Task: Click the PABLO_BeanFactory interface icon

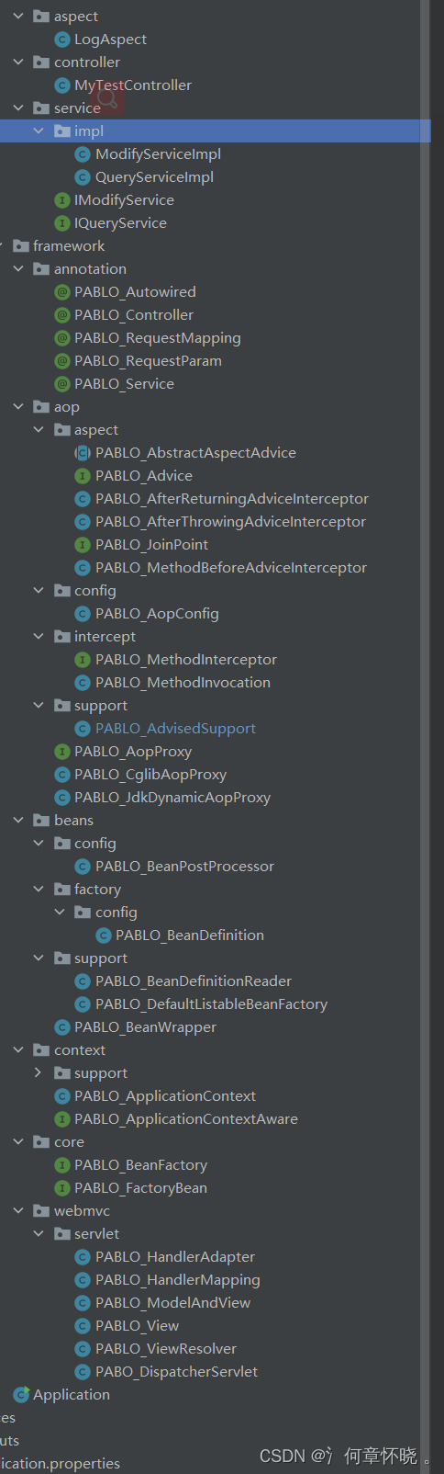Action: click(62, 1165)
